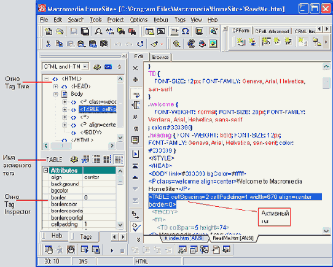This screenshot has width=333, height=267.
Task: Show more editor toolbar buttons via chevrons
Action: (138, 239)
